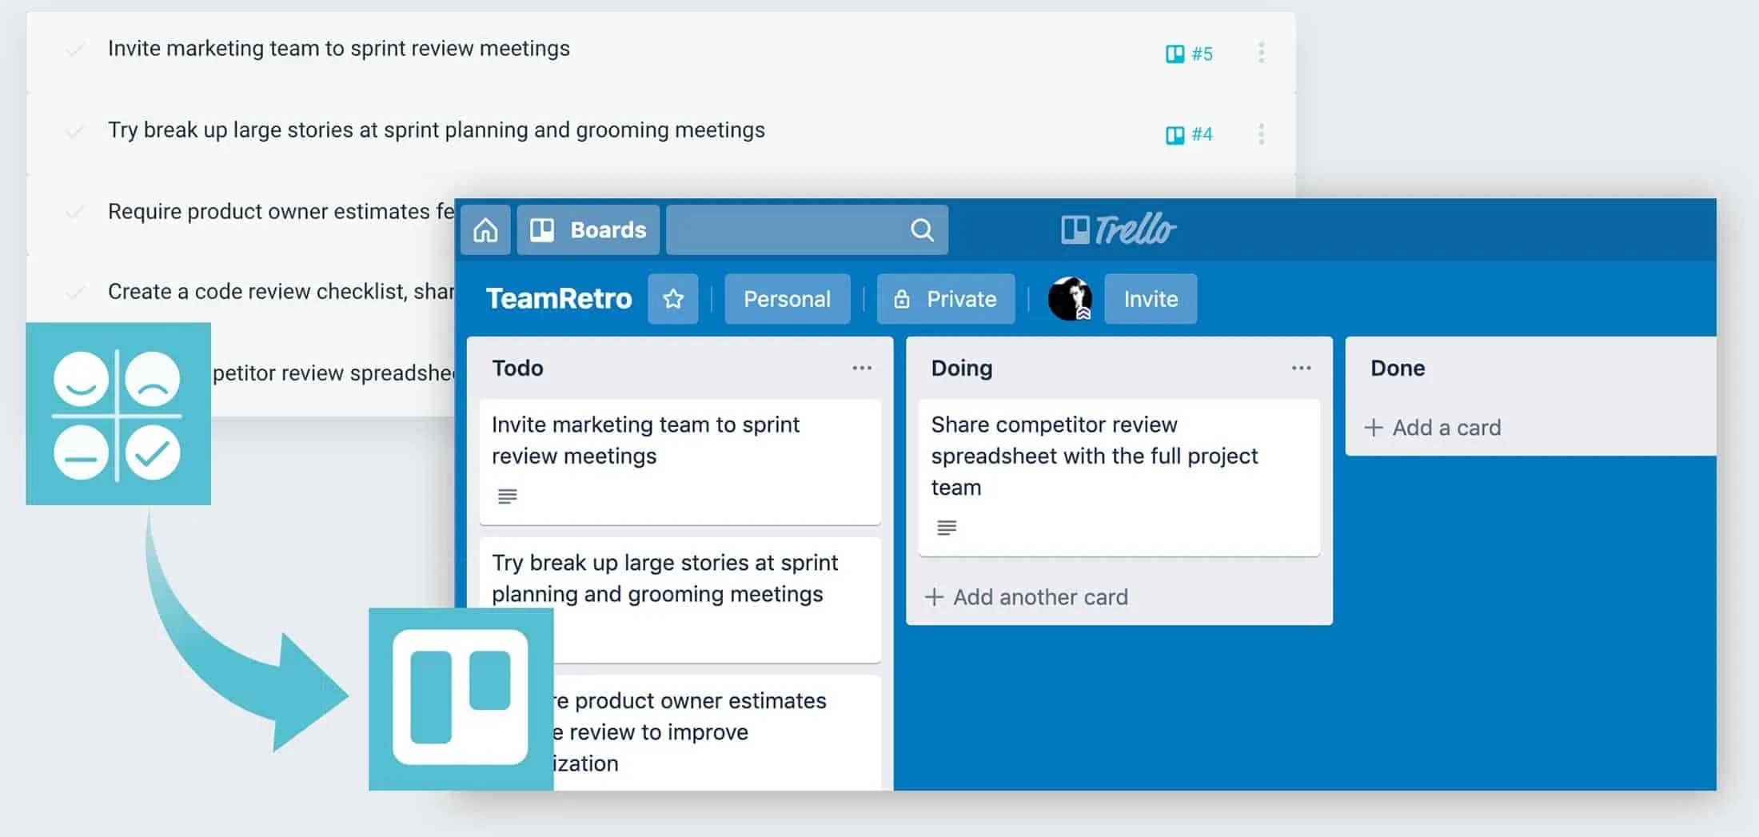Open the Todo list actions menu
This screenshot has height=837, width=1759.
click(x=862, y=368)
